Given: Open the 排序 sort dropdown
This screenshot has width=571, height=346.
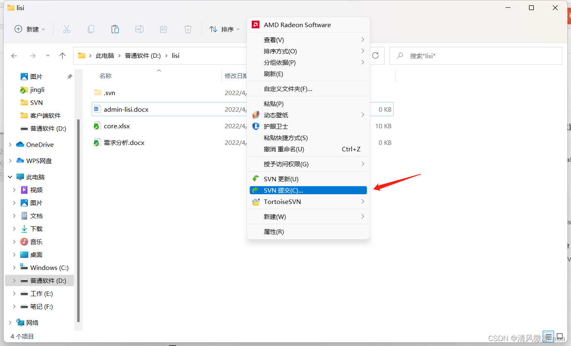Looking at the screenshot, I should (225, 29).
